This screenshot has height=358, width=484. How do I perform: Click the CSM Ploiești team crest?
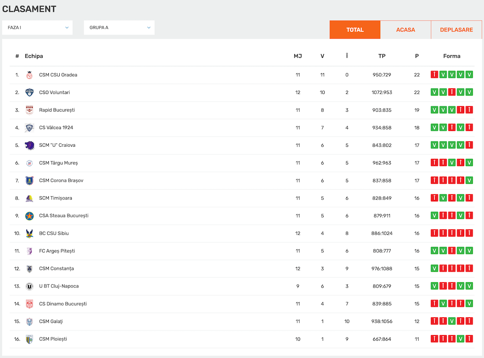[x=29, y=339]
